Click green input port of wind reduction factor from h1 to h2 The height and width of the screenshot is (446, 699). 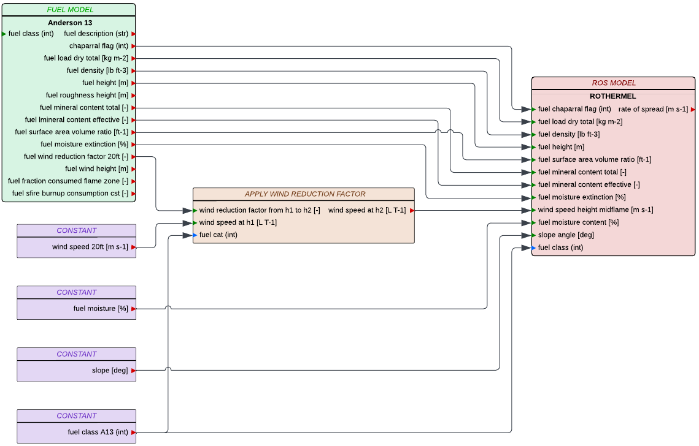[x=195, y=211]
